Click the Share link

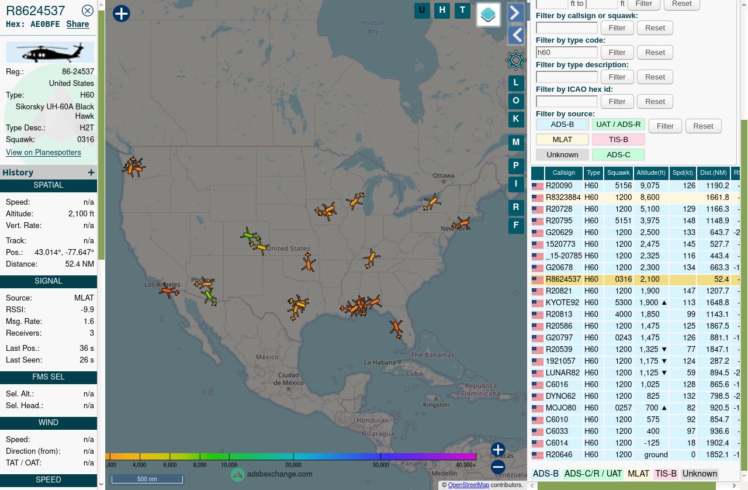(78, 24)
